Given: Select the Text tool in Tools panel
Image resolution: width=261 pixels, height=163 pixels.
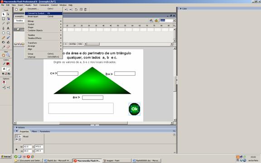Looking at the screenshot, I should pos(8,28).
